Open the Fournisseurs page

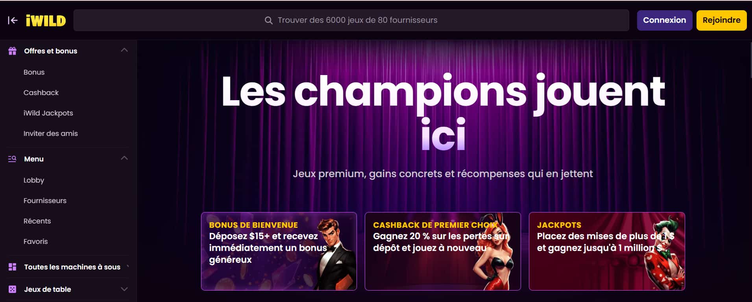[45, 201]
